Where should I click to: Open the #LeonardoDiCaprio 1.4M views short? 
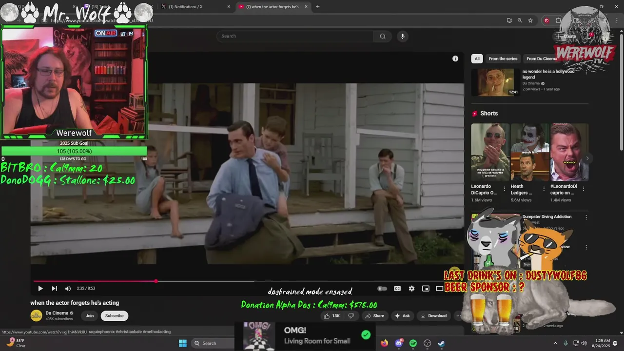tap(569, 152)
